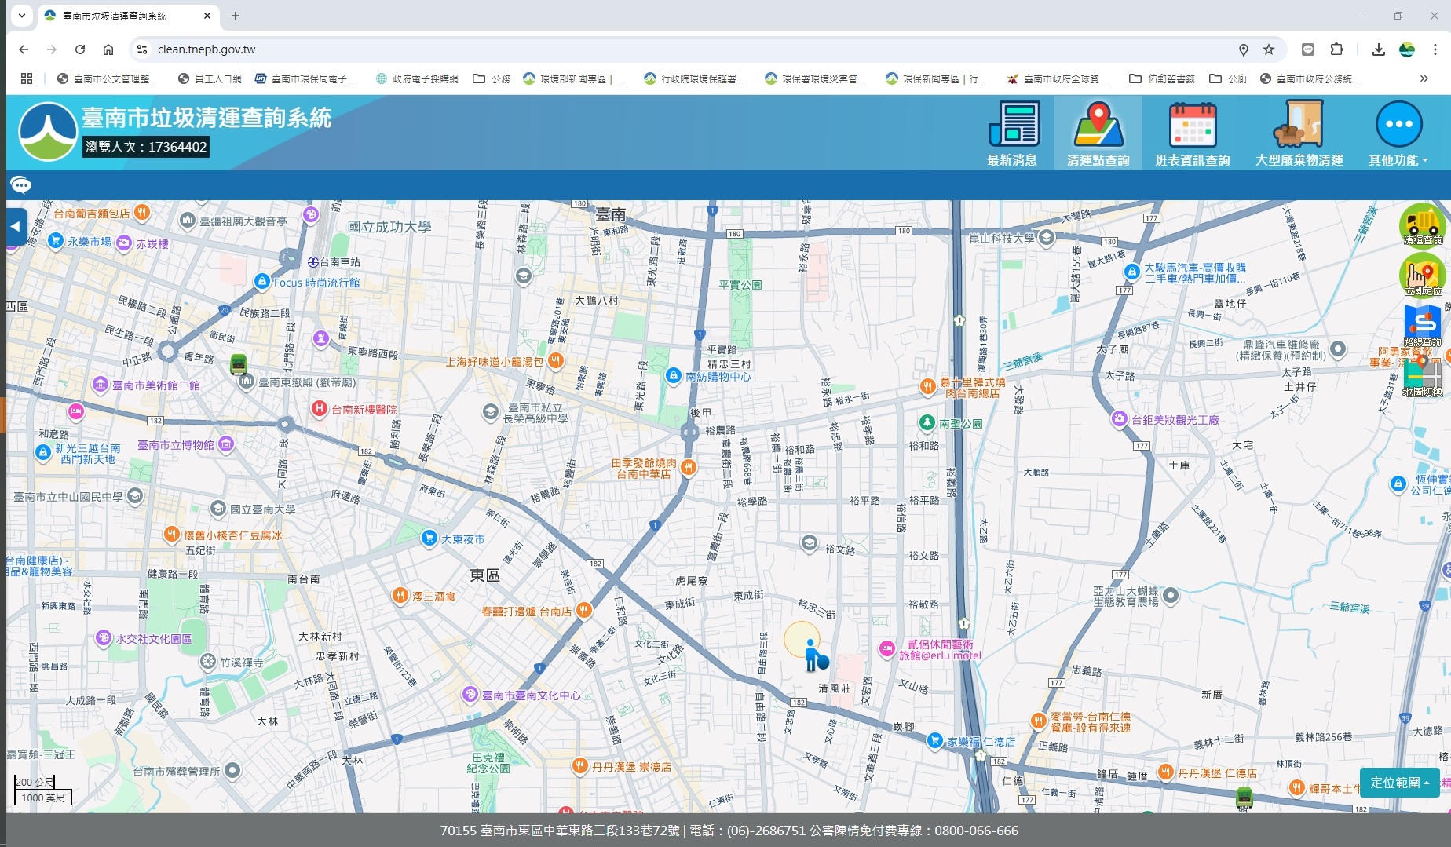Show hidden bookmarks overflow chevron
The width and height of the screenshot is (1451, 847).
1424,78
